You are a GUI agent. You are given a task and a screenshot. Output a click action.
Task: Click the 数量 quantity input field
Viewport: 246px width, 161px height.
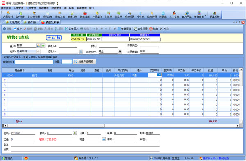[x=67, y=61]
